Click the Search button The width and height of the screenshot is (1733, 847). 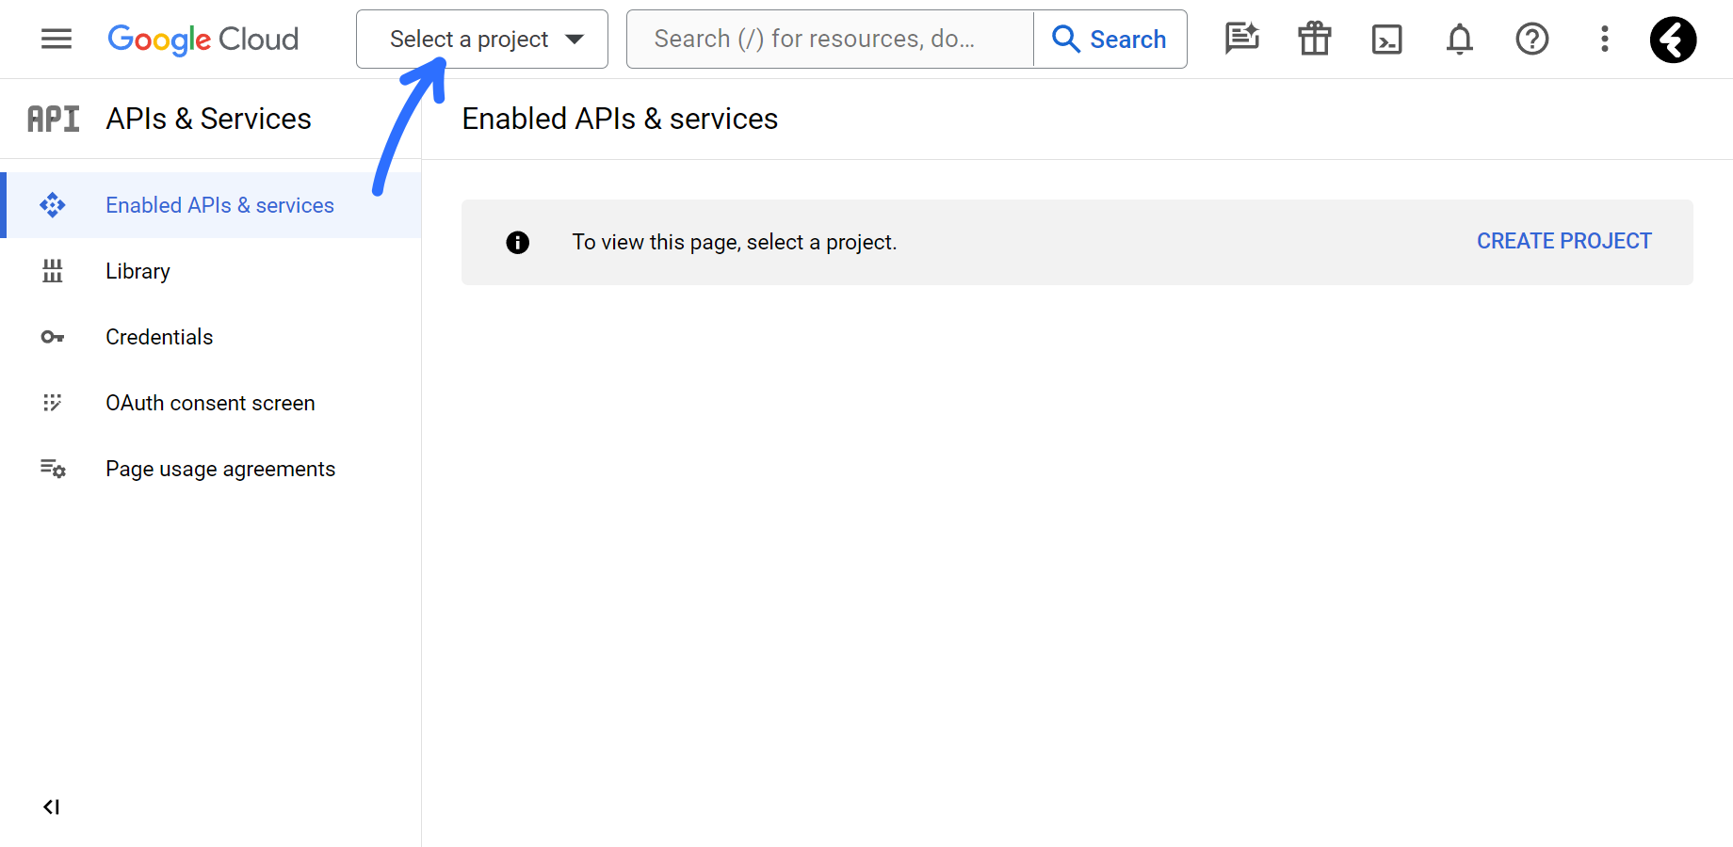pyautogui.click(x=1110, y=39)
